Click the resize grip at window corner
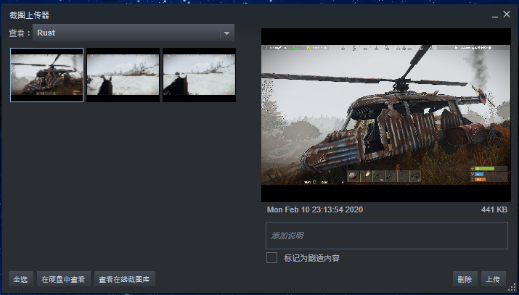Screen dimensions: 519x295 coord(512,288)
